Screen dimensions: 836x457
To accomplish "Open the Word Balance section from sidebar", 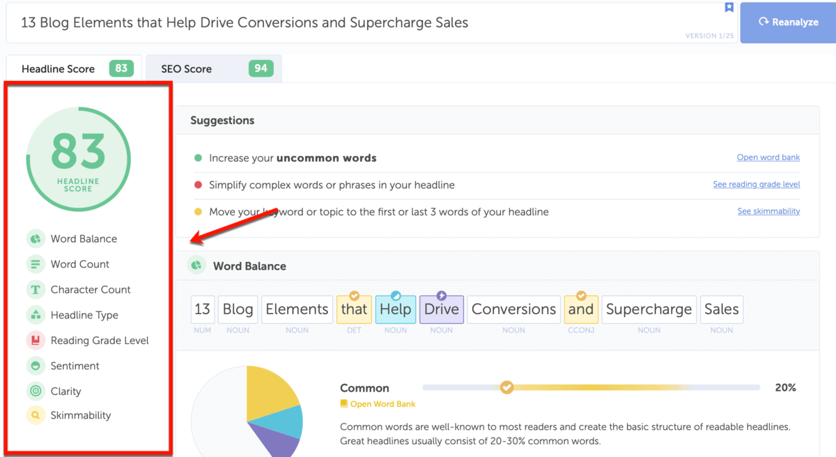I will [x=84, y=239].
